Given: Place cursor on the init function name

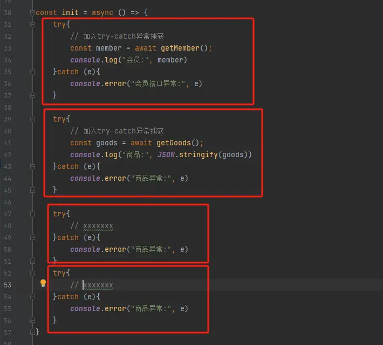Looking at the screenshot, I should coord(70,12).
